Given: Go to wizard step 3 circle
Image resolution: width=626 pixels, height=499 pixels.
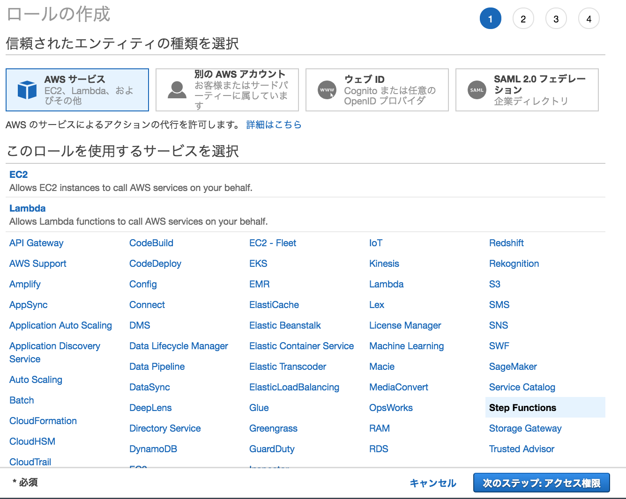Looking at the screenshot, I should (556, 19).
